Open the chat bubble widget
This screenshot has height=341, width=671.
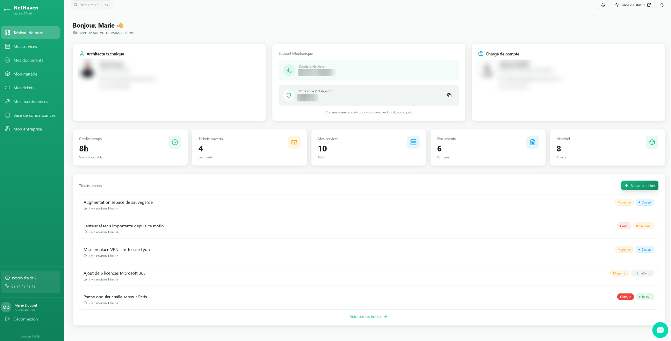660,330
